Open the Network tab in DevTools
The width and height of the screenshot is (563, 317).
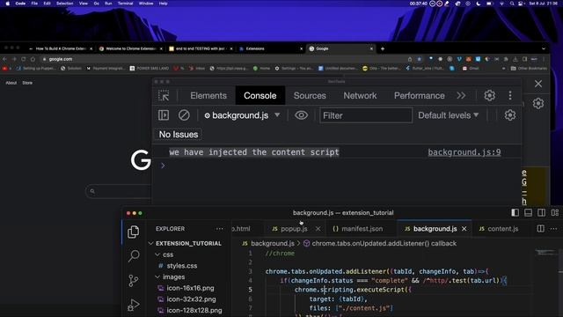[360, 96]
